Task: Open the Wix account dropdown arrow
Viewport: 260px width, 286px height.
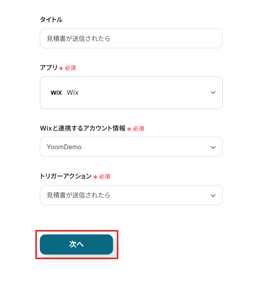Action: click(x=213, y=147)
